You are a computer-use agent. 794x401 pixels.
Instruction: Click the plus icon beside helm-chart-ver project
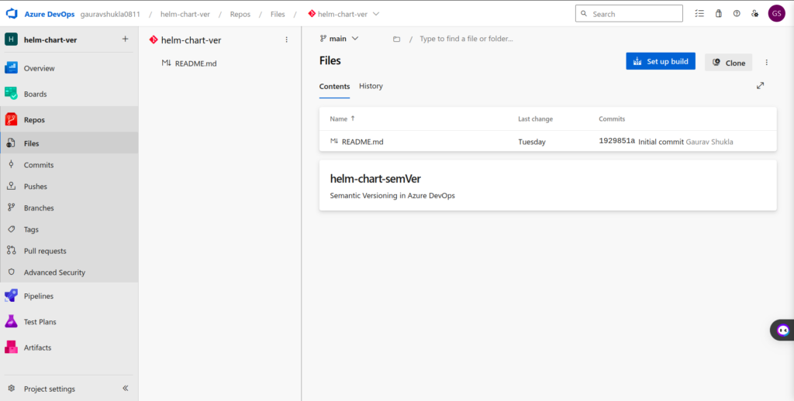125,39
